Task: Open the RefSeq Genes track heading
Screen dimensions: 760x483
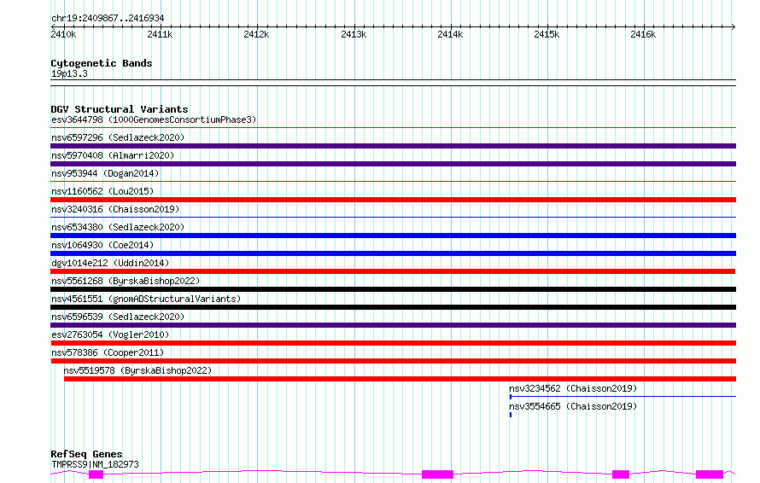Action: 86,454
